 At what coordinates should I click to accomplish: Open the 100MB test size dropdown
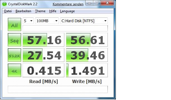tap(47, 21)
